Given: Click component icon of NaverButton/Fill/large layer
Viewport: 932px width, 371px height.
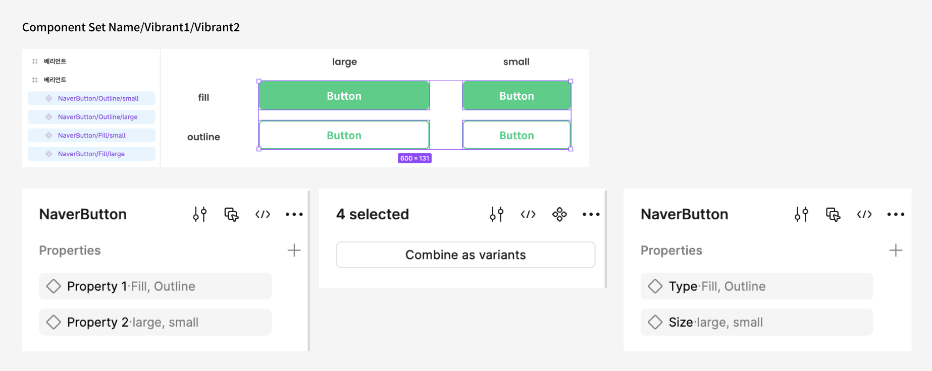Looking at the screenshot, I should 49,154.
